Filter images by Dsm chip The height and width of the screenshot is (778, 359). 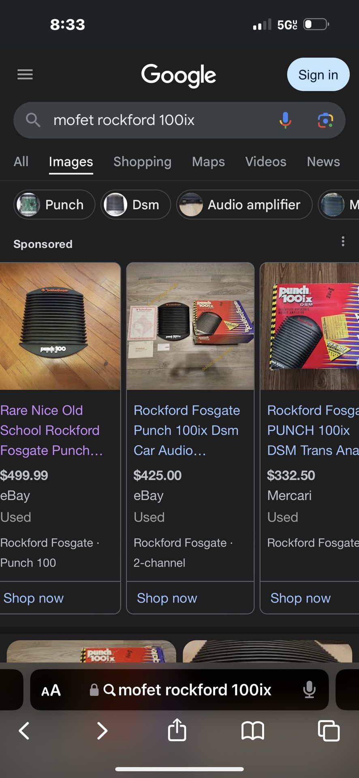coord(136,205)
